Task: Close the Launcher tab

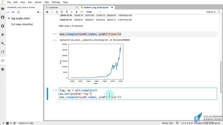Action: coord(77,7)
